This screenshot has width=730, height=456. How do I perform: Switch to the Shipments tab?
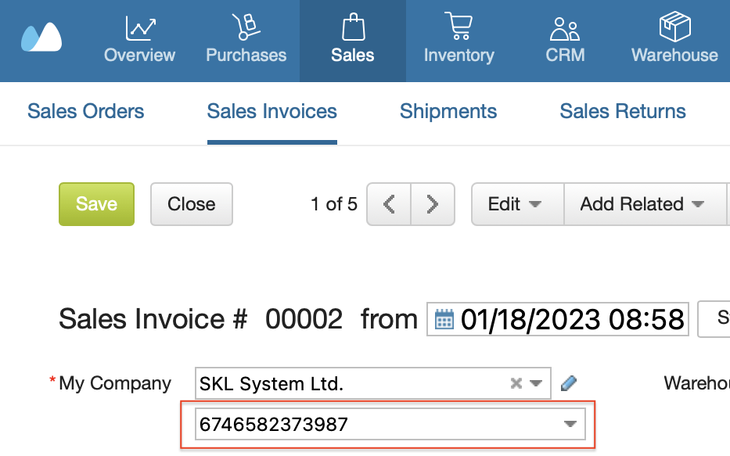(448, 112)
